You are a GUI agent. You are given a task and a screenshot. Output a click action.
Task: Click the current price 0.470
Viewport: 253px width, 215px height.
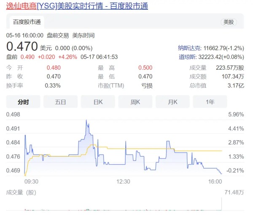pos(22,46)
